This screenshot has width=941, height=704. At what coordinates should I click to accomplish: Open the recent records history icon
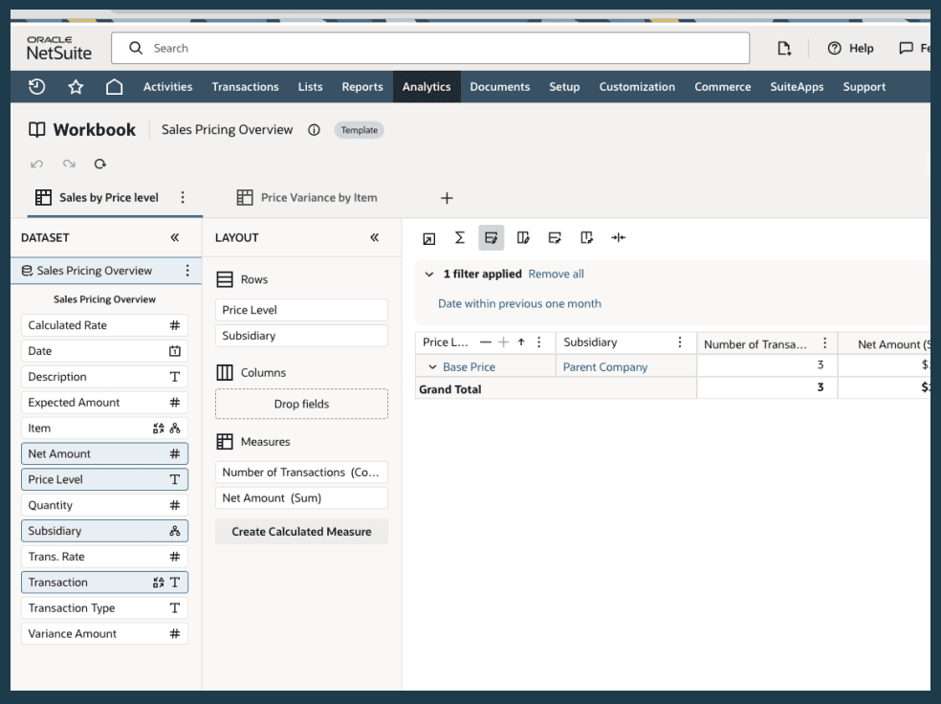[x=36, y=87]
